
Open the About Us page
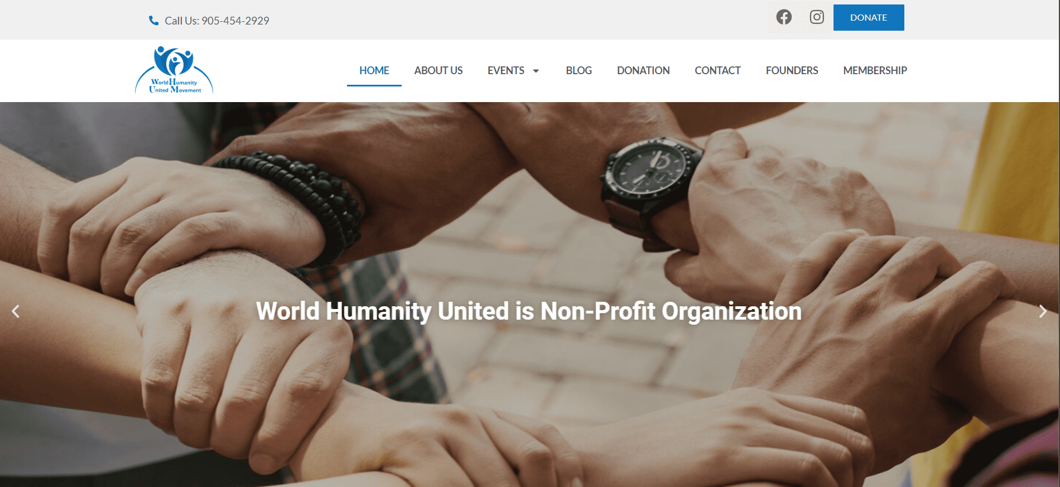[439, 70]
